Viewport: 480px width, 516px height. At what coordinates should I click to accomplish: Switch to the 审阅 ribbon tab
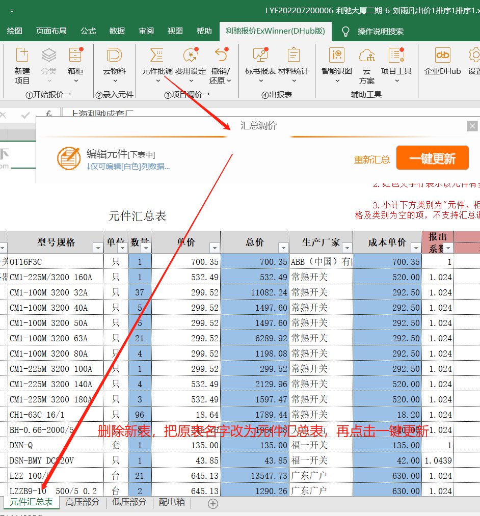click(x=146, y=31)
